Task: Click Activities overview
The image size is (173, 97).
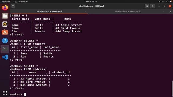Action: point(6,2)
